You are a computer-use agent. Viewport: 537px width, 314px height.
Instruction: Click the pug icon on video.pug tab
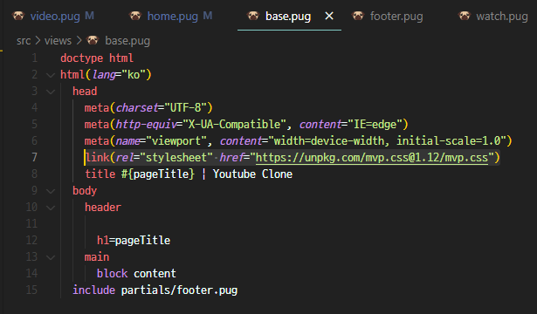pos(18,16)
